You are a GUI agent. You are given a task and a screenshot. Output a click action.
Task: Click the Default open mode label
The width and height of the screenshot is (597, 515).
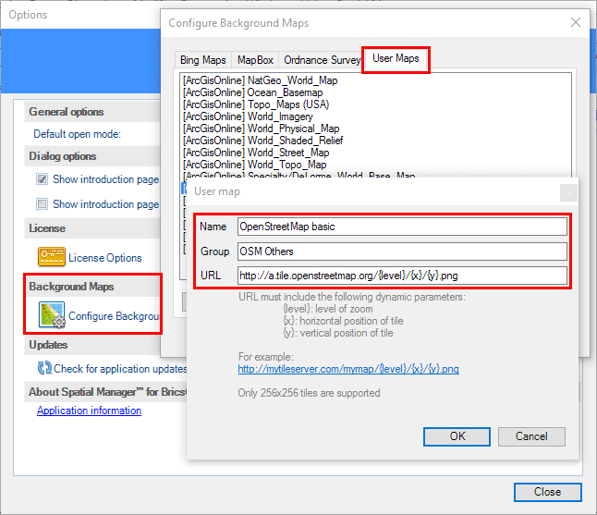click(77, 134)
